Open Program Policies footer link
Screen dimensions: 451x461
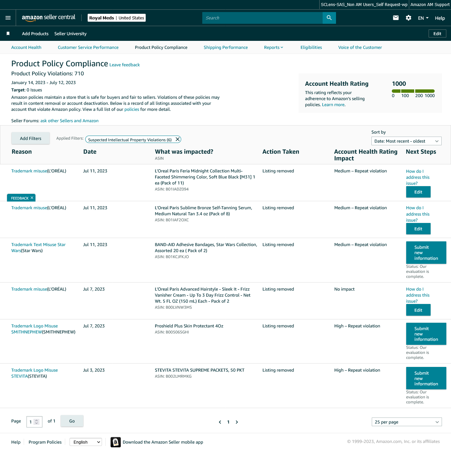[45, 442]
